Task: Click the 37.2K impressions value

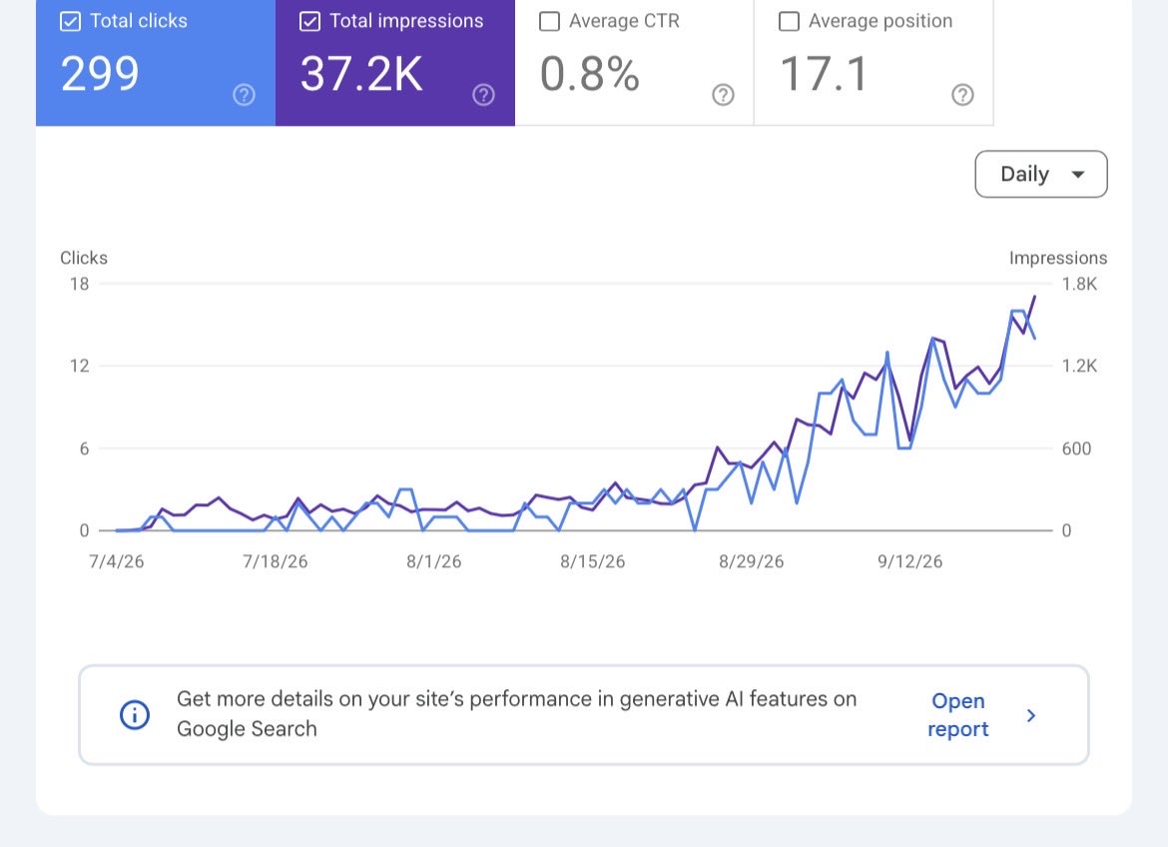Action: tap(361, 75)
